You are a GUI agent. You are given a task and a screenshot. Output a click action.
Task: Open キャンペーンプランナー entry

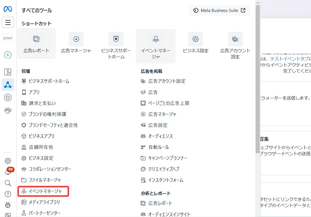pos(164,158)
